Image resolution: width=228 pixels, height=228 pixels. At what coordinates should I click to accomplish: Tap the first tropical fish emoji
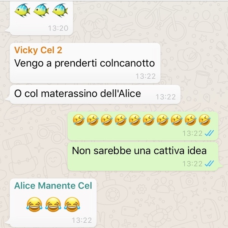coord(22,10)
